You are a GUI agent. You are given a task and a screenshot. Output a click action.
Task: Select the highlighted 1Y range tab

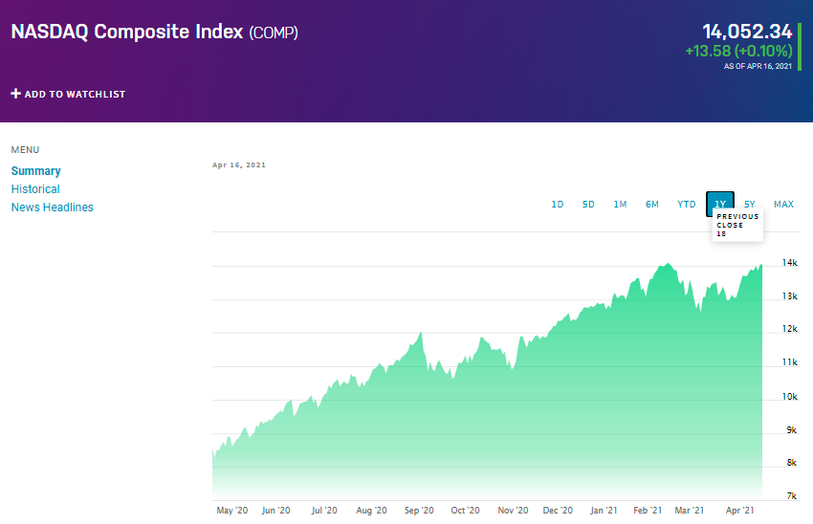720,203
